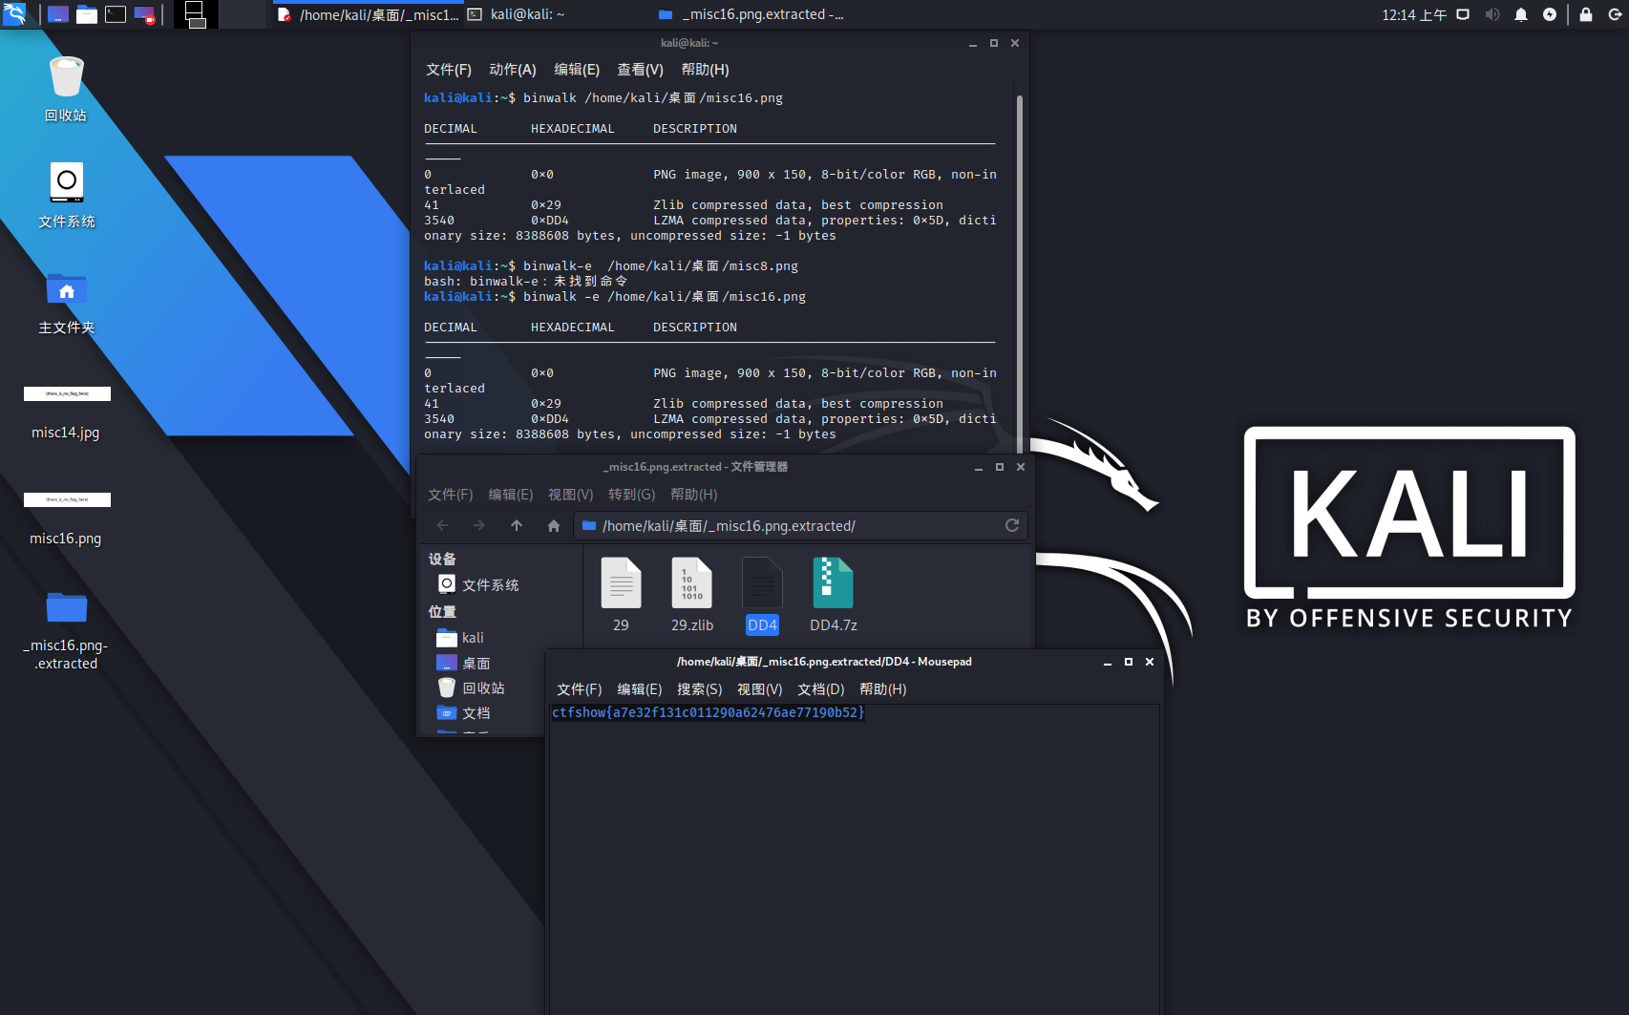Screen dimensions: 1629x1015
Task: Click the ctfshow flag text in Mousepad
Action: click(709, 712)
